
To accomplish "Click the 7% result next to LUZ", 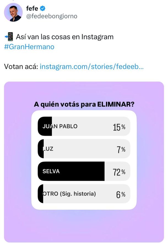I will click(121, 149).
